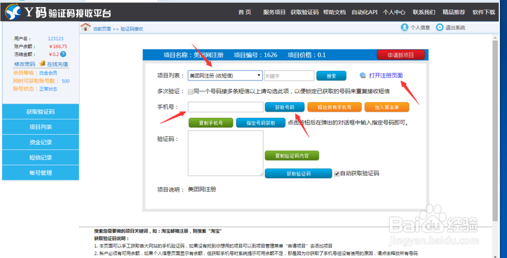
Task: Click the icon beside 打开注册页面
Action: pos(363,75)
